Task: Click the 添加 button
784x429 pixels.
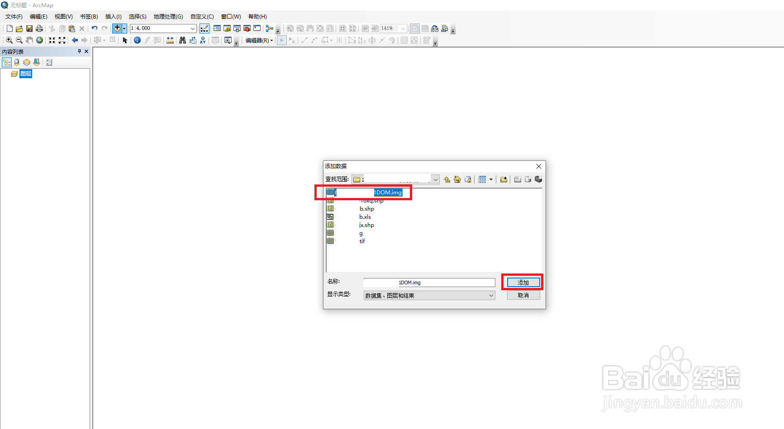Action: 523,283
